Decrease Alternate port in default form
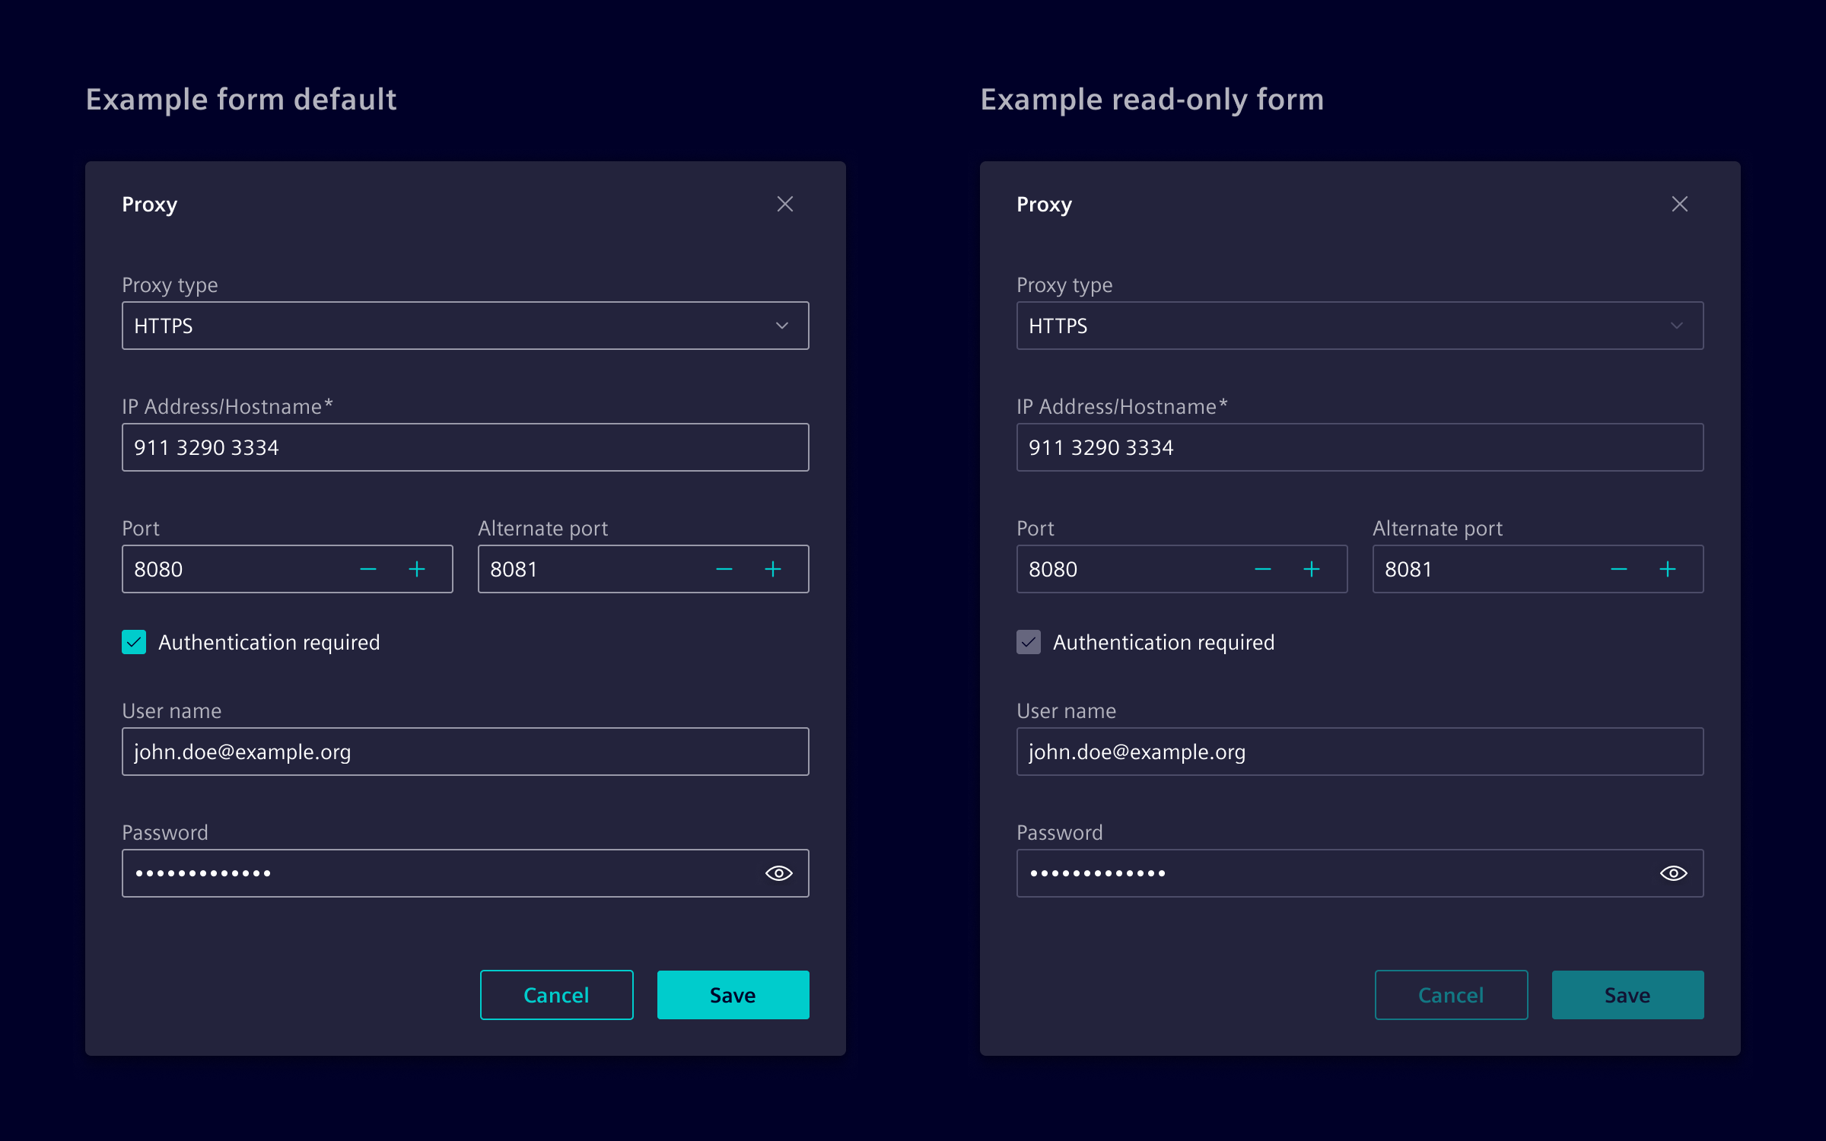 (724, 569)
